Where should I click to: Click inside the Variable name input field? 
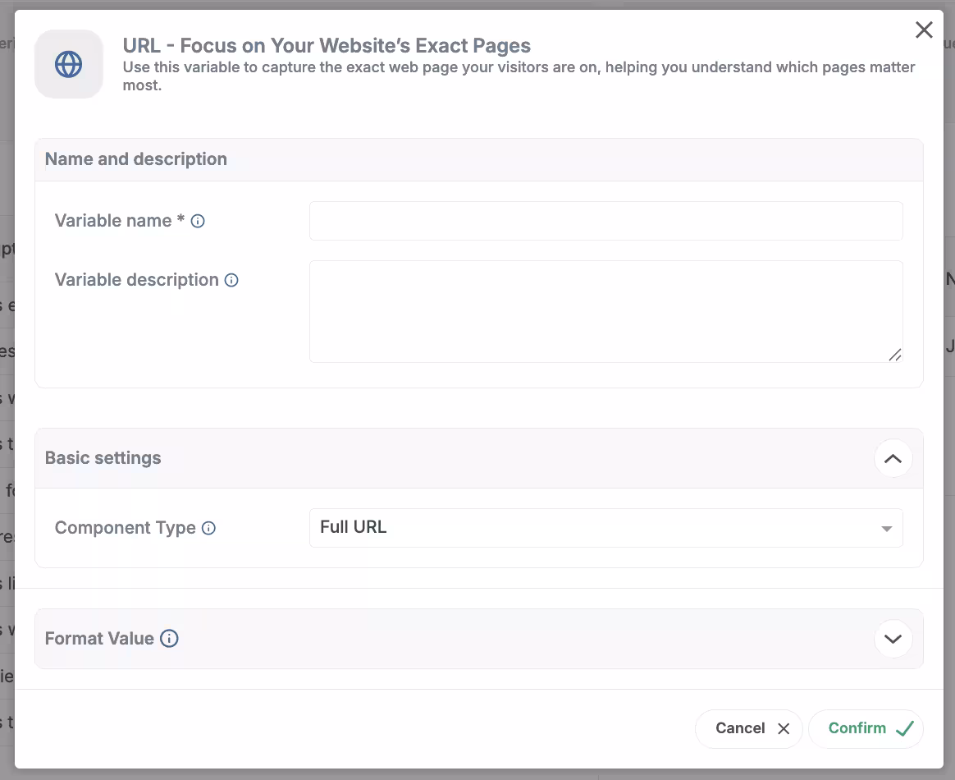coord(605,220)
